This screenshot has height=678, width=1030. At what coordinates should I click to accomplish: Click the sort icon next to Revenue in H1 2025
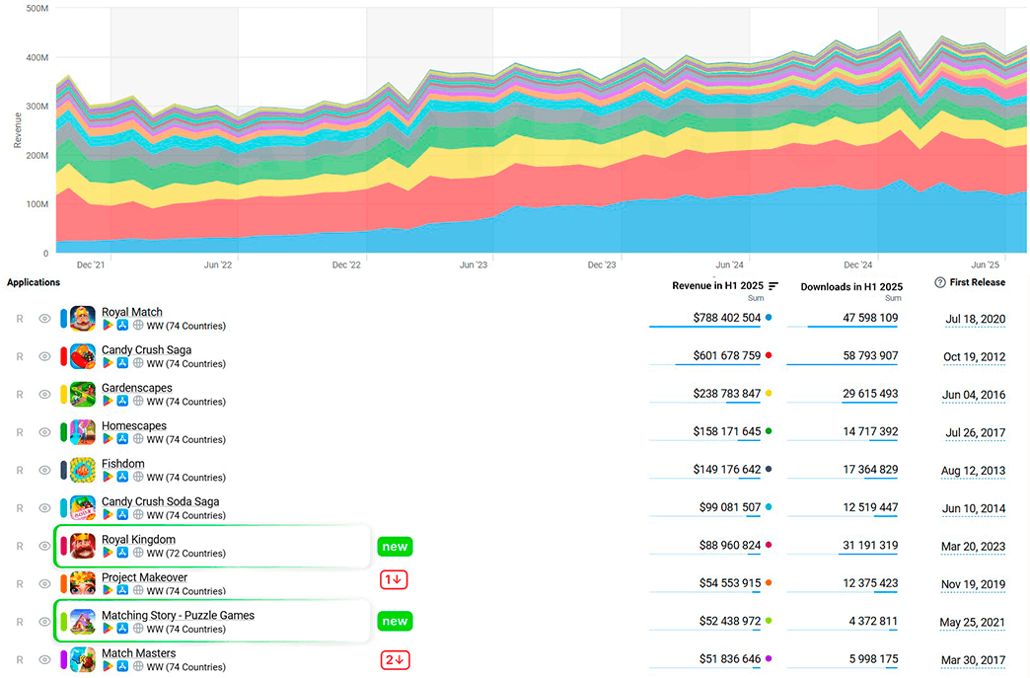[x=773, y=286]
